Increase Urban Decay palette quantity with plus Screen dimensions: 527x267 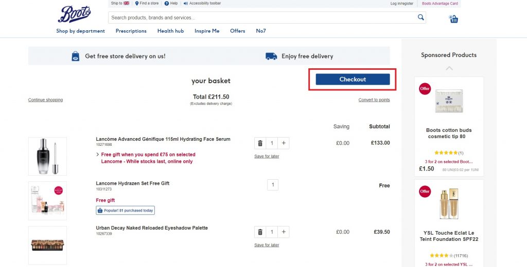pyautogui.click(x=284, y=232)
